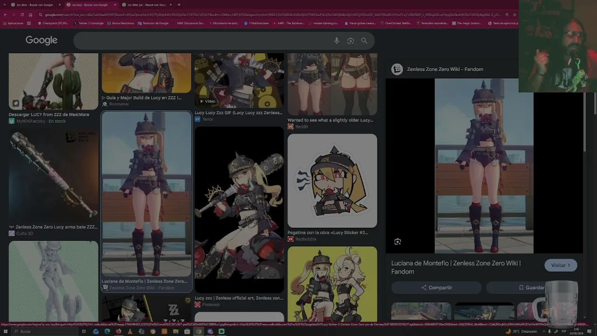The image size is (597, 336).
Task: Click the Reddit source label
Action: (x=302, y=127)
